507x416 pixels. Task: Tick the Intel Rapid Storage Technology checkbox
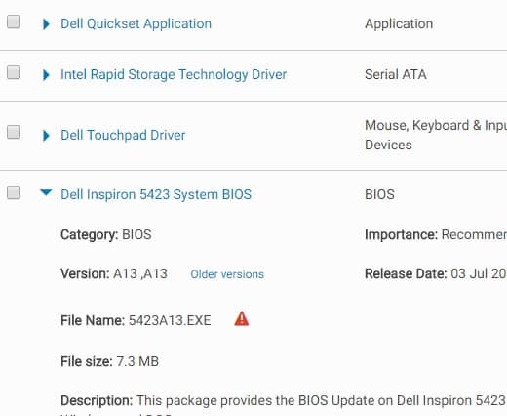(14, 72)
